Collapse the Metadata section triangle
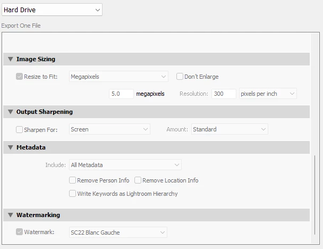The image size is (323, 249). (10, 147)
